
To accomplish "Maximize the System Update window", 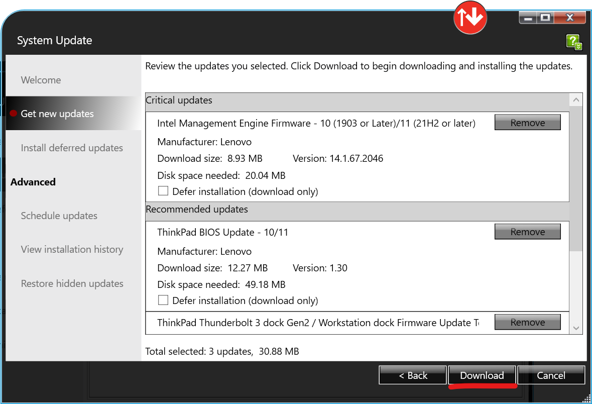I will [545, 18].
